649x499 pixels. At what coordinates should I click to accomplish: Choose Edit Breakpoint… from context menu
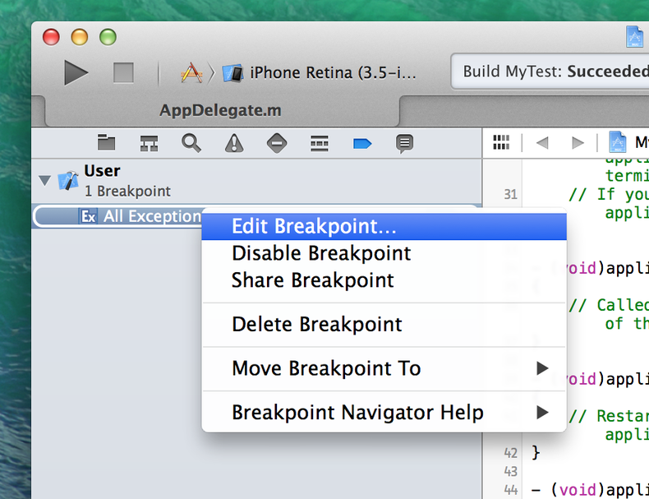[314, 226]
